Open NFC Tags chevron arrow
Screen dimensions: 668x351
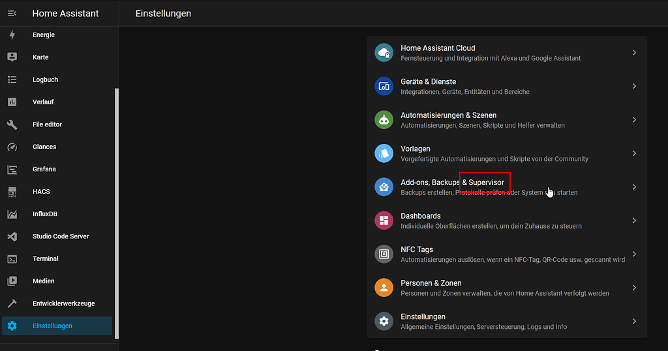(x=634, y=254)
